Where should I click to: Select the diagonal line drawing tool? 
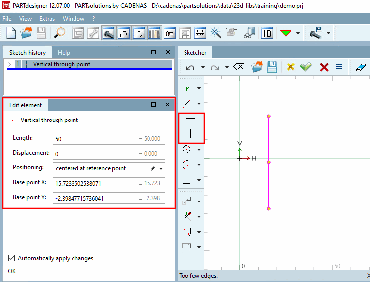(x=186, y=103)
